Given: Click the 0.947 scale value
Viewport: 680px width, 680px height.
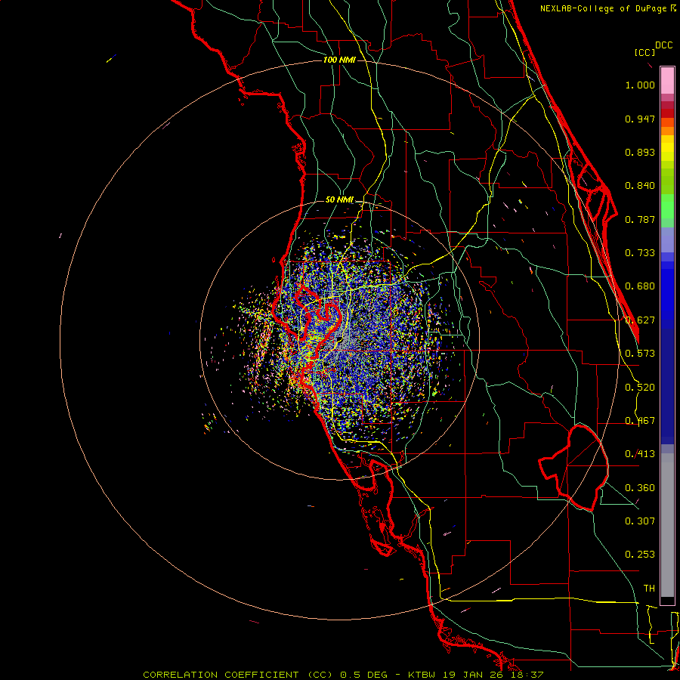Looking at the screenshot, I should [x=640, y=119].
